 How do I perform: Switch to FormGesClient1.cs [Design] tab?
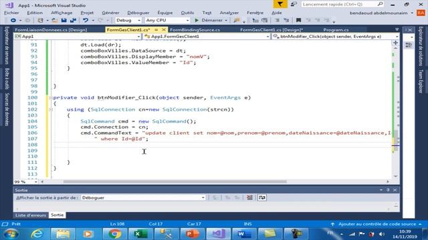[x=272, y=29]
